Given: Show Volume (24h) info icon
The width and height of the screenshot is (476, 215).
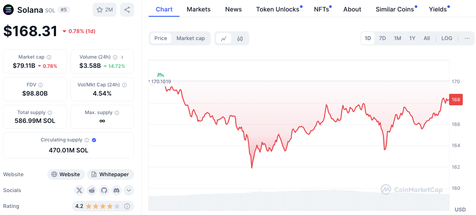Looking at the screenshot, I should click(115, 57).
